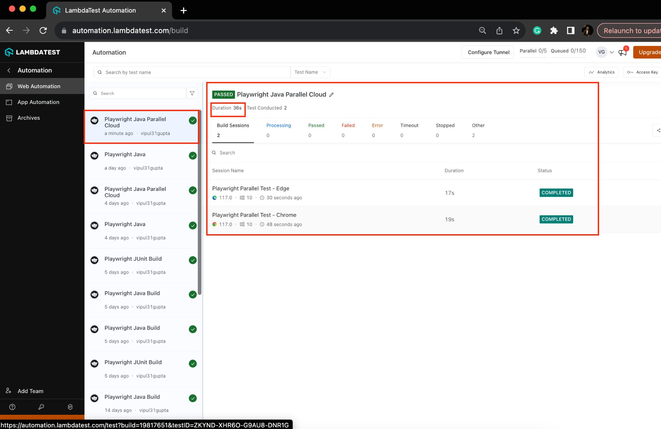Click the LambdaTest logo in sidebar
Image resolution: width=661 pixels, height=429 pixels.
point(32,52)
